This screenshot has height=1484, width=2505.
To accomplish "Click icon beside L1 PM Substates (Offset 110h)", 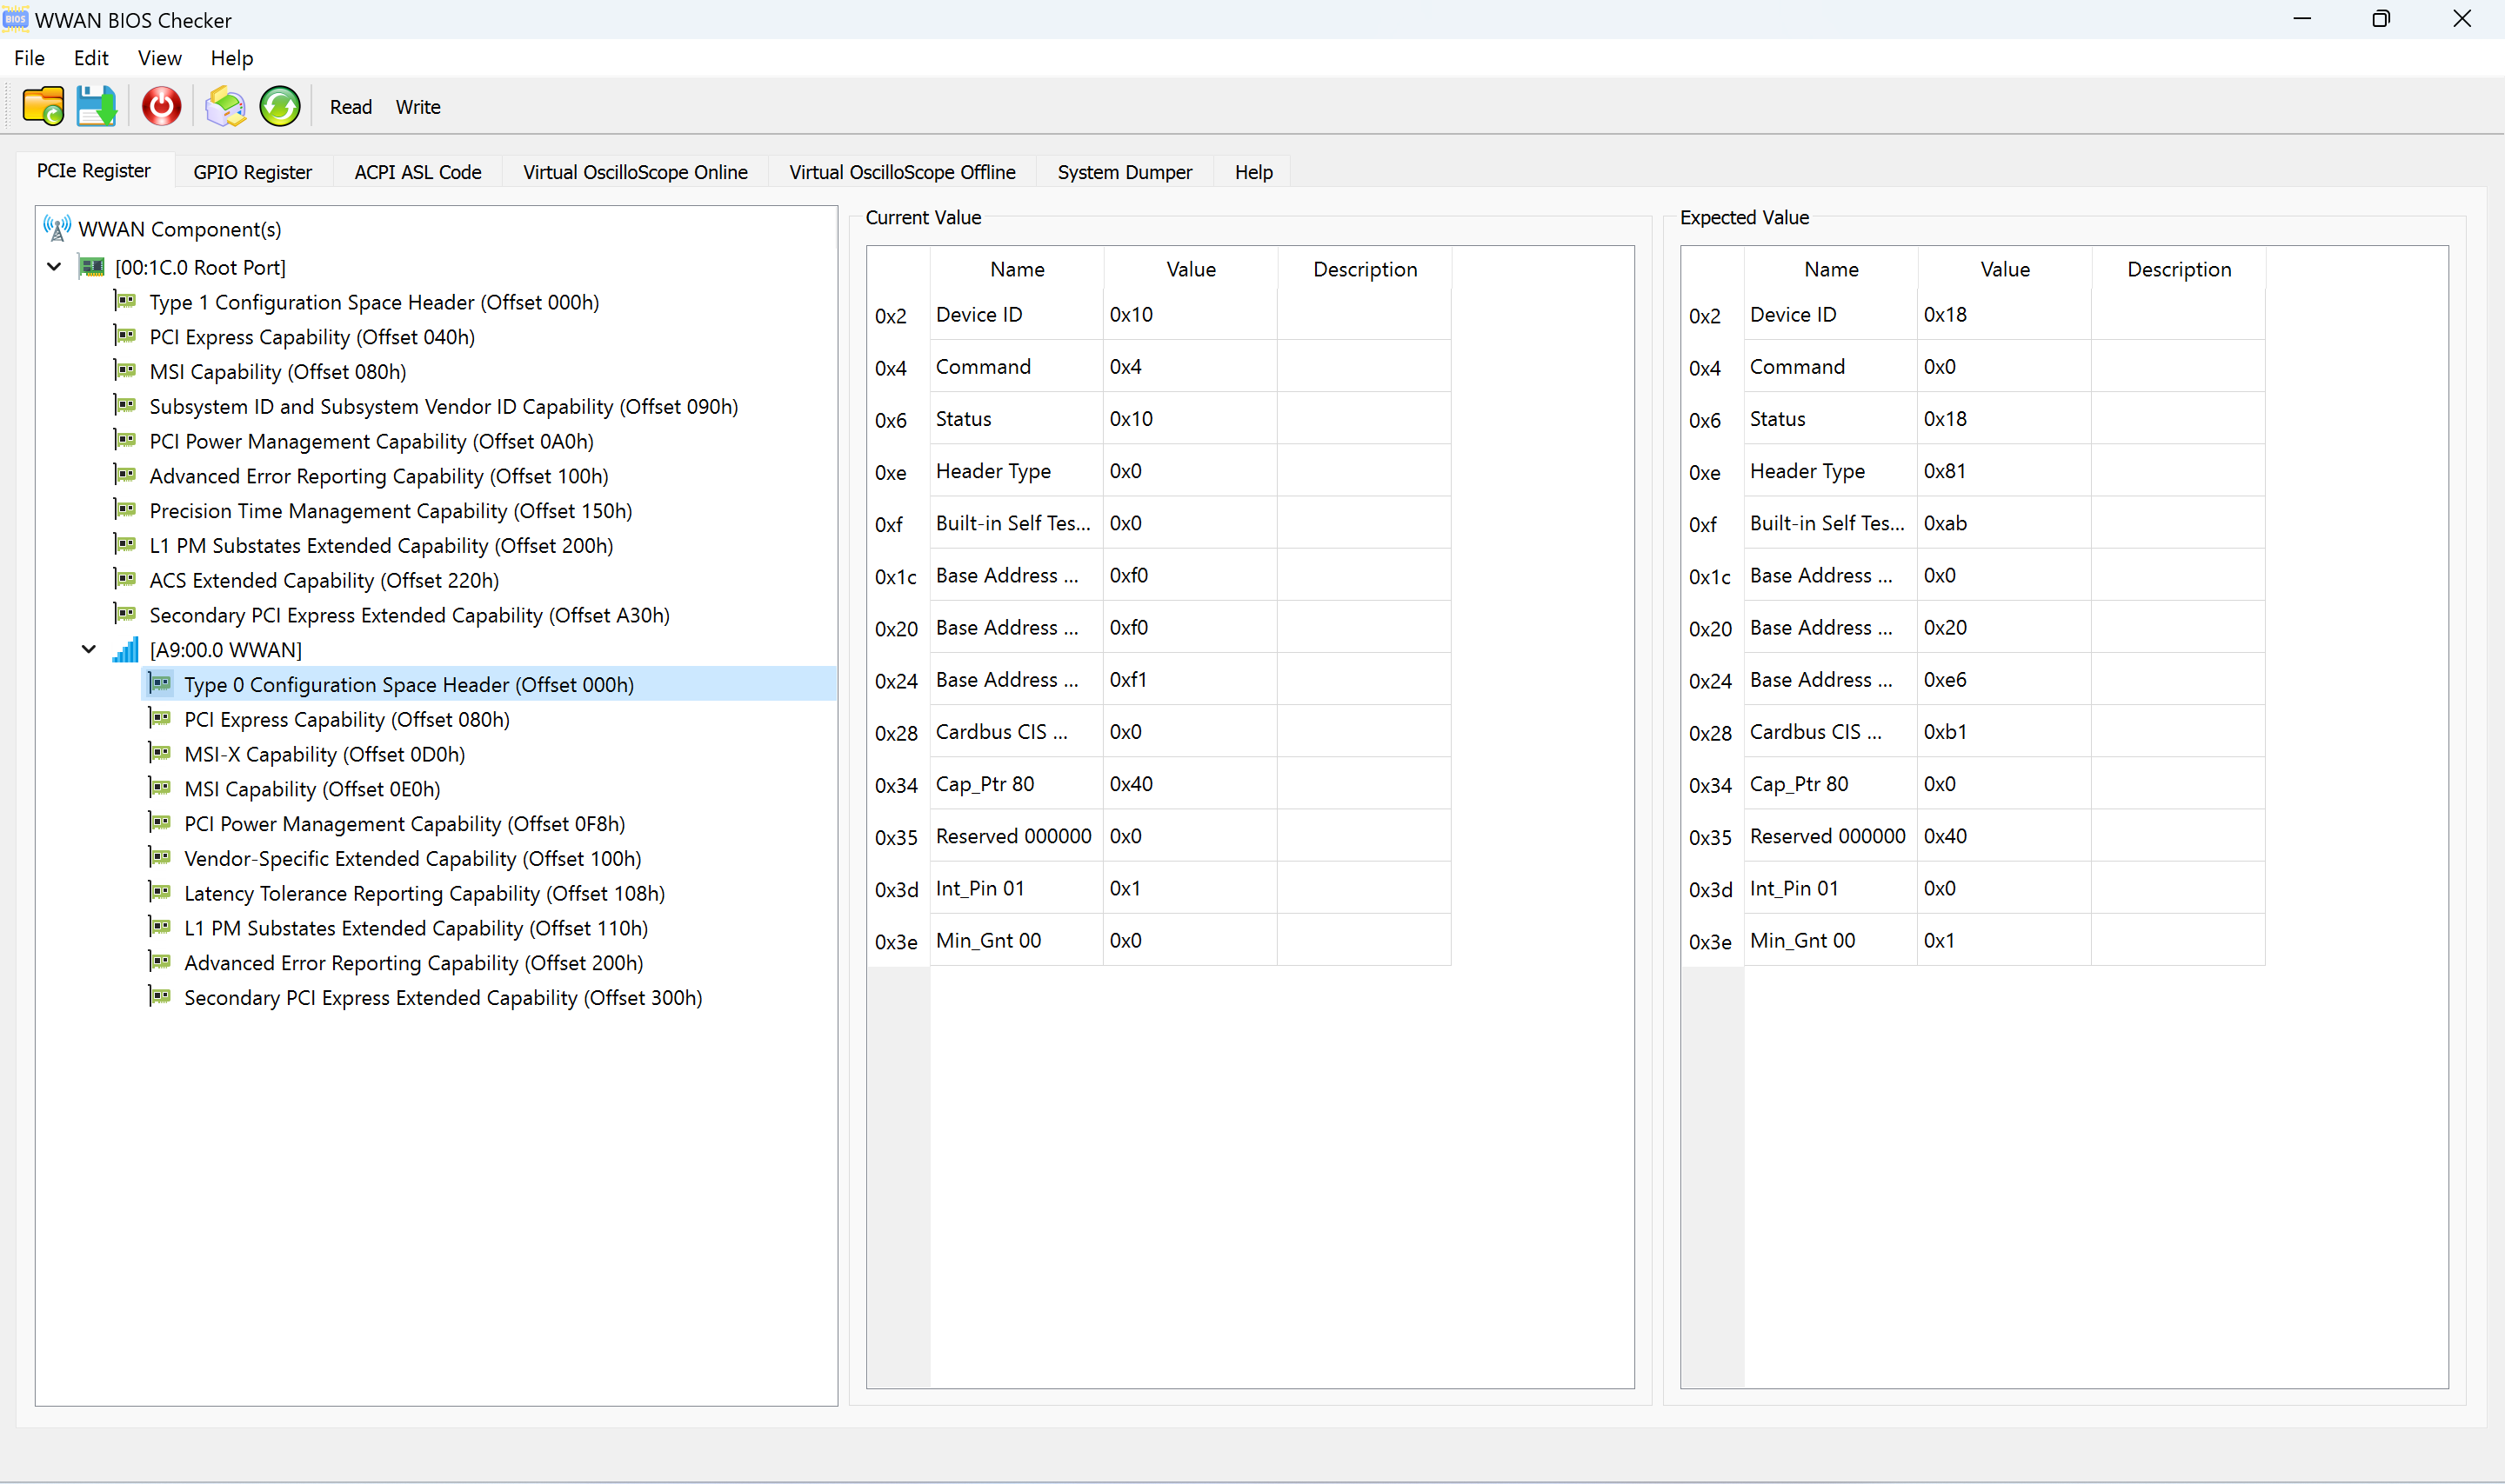I will click(x=160, y=927).
